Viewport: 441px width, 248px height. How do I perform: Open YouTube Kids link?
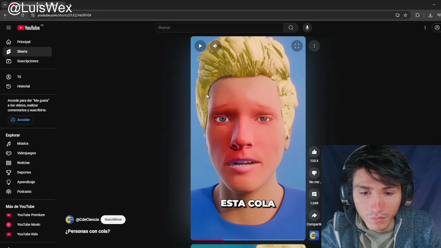coord(28,234)
